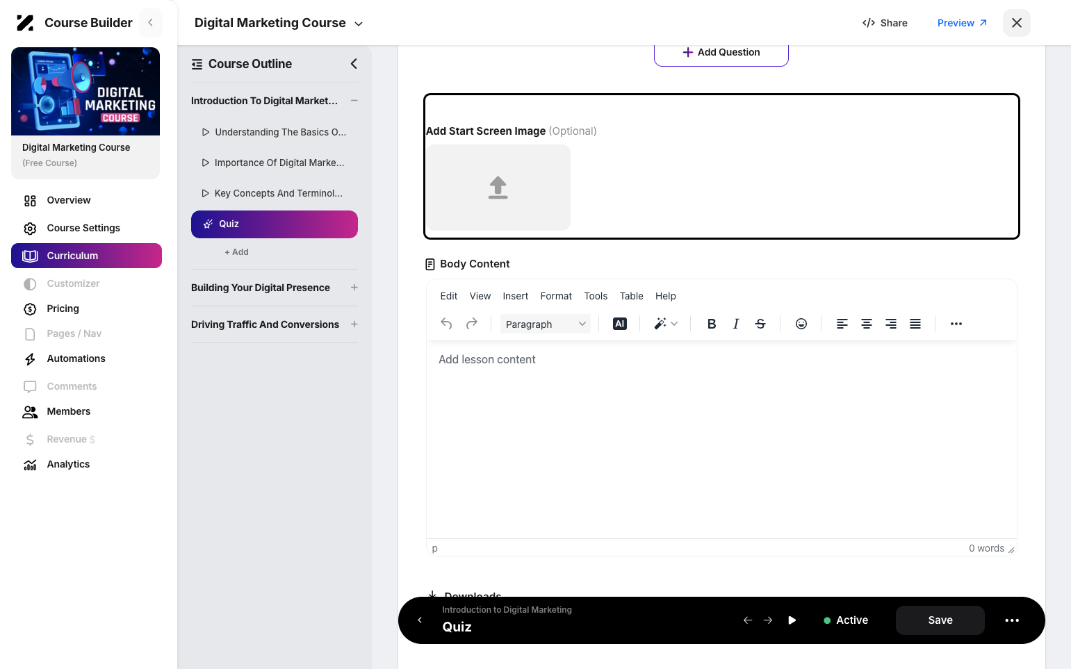1071x669 pixels.
Task: Align text left
Action: coord(842,324)
